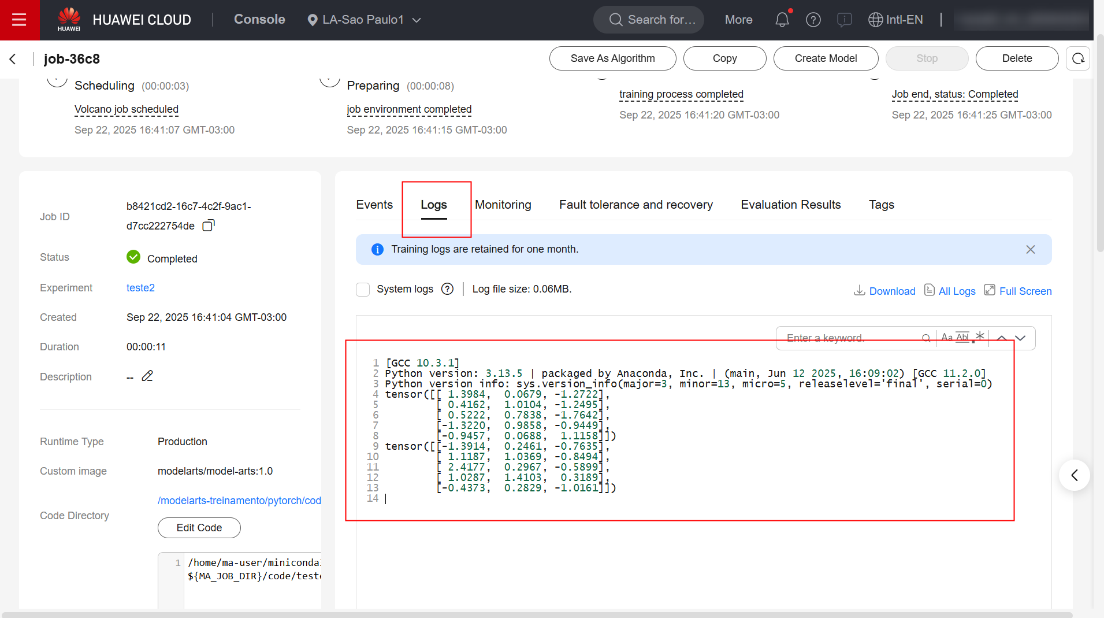The width and height of the screenshot is (1104, 618).
Task: Toggle case-sensitive match in log search
Action: click(946, 338)
